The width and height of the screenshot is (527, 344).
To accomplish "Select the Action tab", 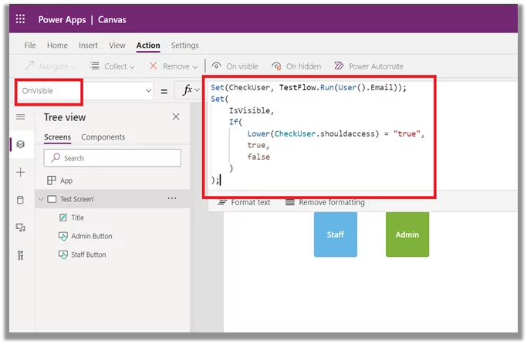I will [x=148, y=46].
